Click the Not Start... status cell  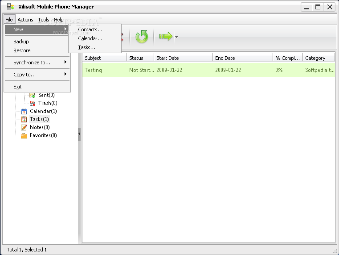(x=141, y=70)
